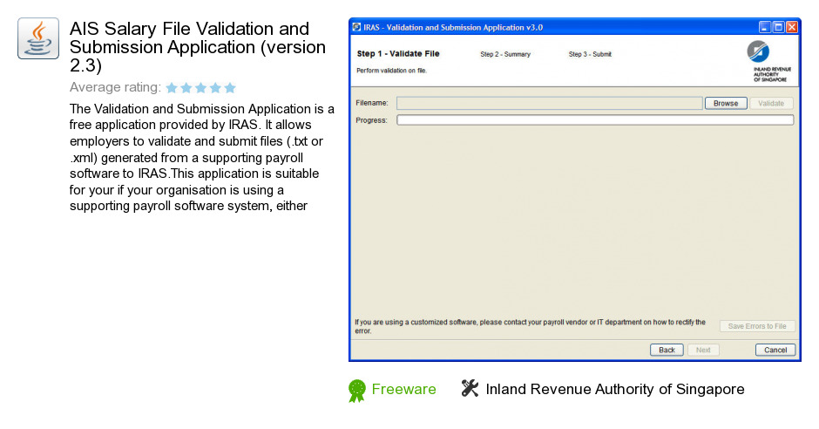The height and width of the screenshot is (429, 819).
Task: Click the disabled Validate button
Action: tap(771, 104)
